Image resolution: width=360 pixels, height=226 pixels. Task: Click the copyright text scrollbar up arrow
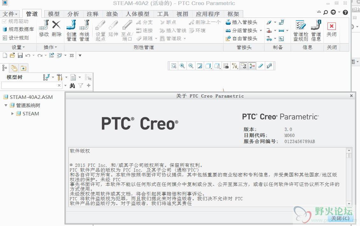(349, 151)
